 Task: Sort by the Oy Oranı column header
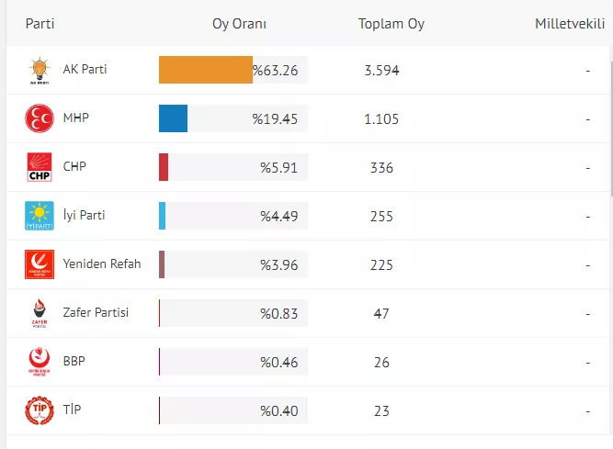239,24
